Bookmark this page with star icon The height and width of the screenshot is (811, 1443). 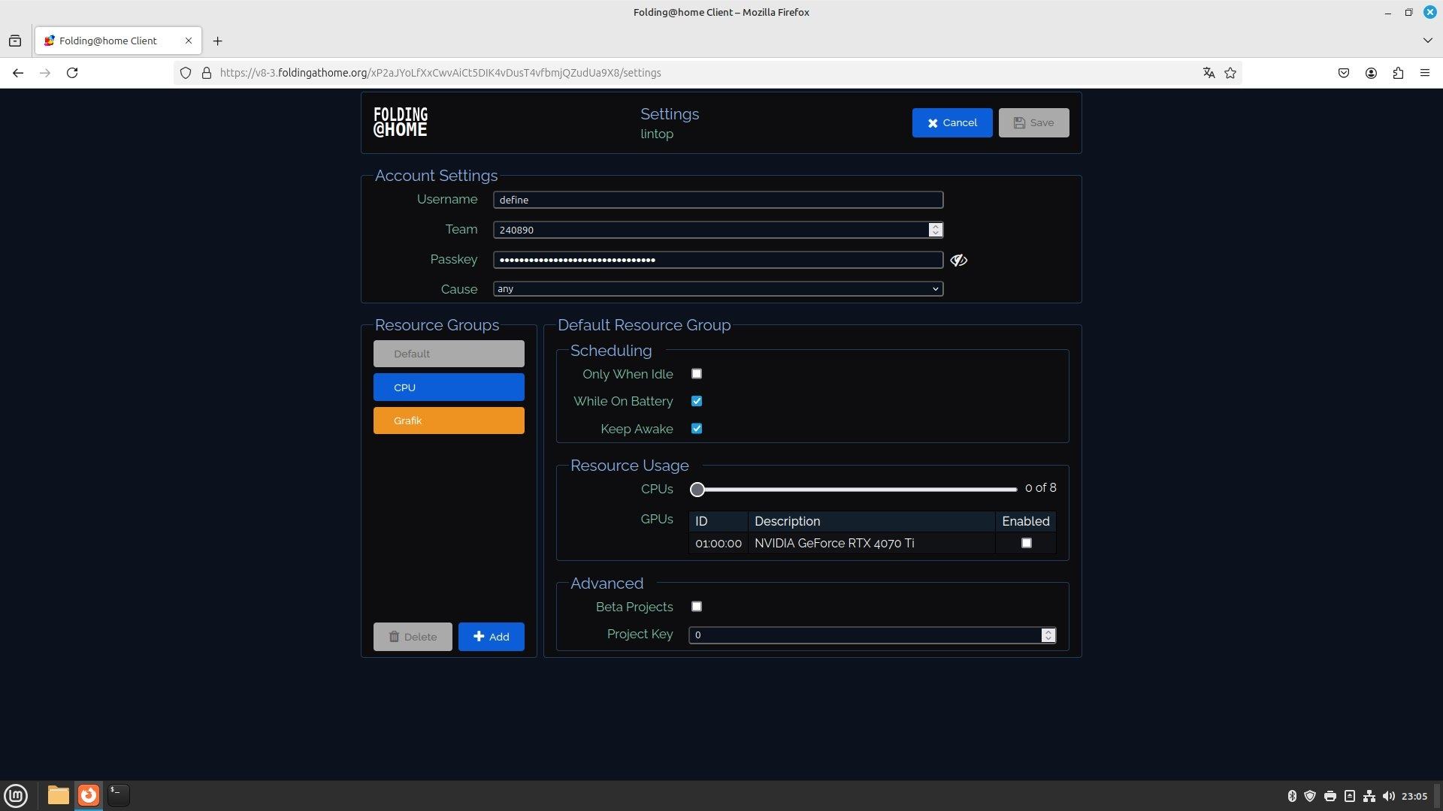[1230, 73]
